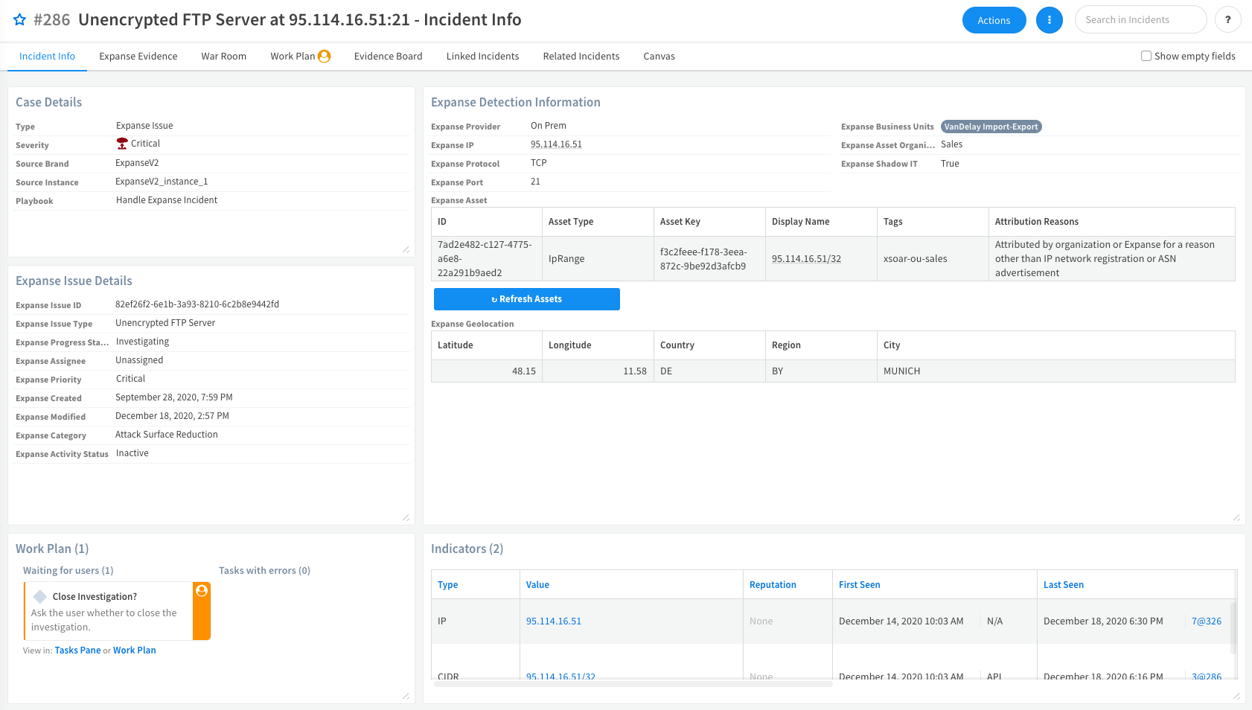Click the Refresh Assets button

click(526, 299)
